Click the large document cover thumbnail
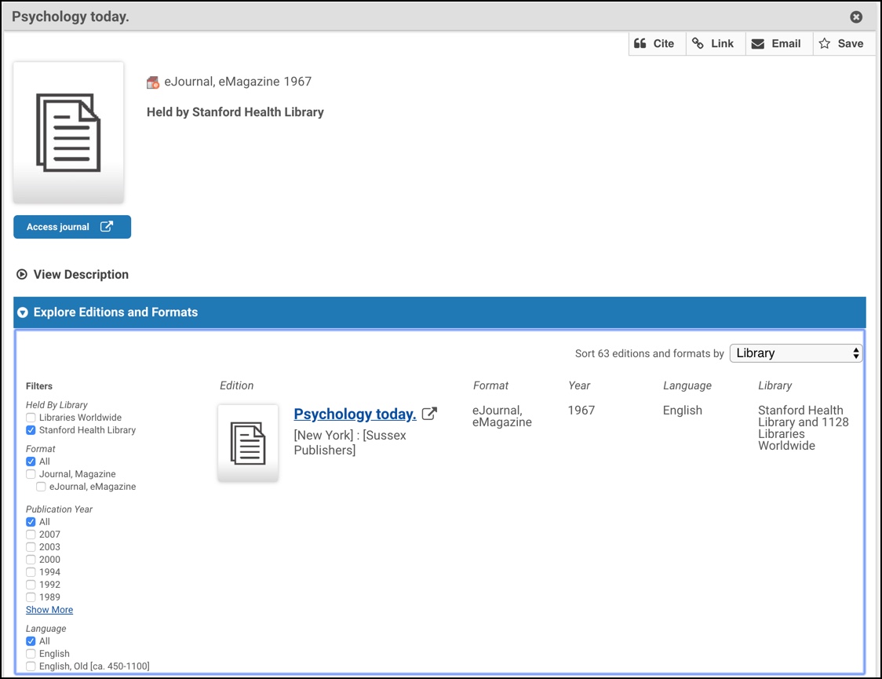 point(68,133)
